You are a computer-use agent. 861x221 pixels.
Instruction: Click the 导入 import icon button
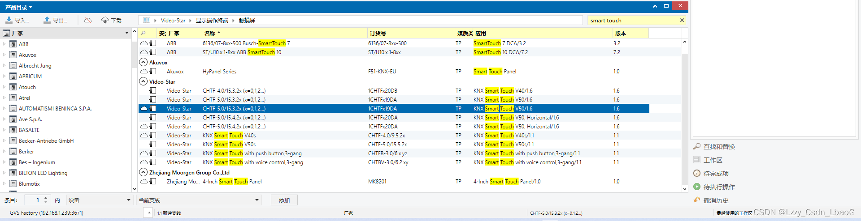pyautogui.click(x=17, y=20)
